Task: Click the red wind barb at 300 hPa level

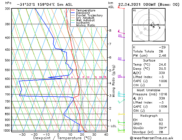Action: click(121, 7)
